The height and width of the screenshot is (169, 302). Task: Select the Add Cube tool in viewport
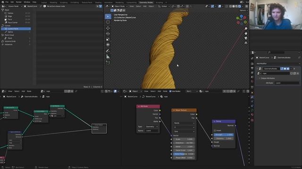coord(108,62)
